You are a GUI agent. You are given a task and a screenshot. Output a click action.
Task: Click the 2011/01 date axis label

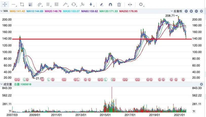pyautogui.click(x=56, y=115)
